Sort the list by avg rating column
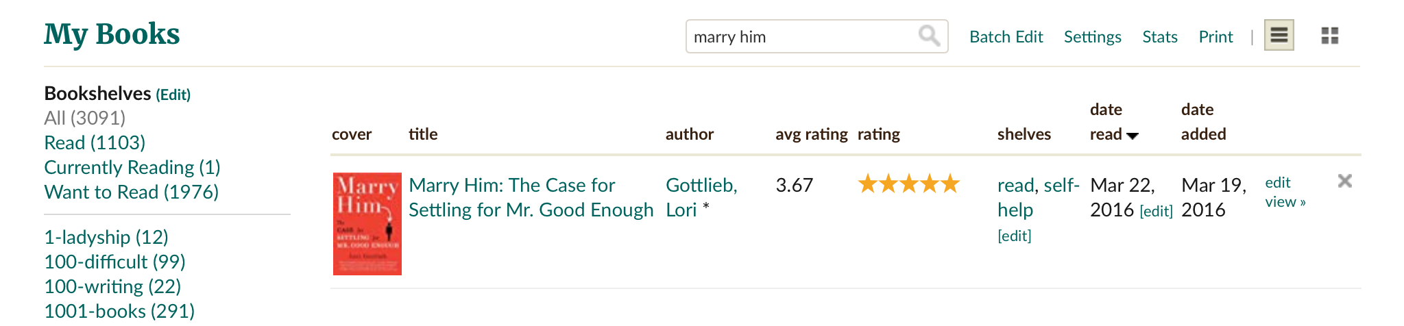The image size is (1404, 326). tap(811, 134)
